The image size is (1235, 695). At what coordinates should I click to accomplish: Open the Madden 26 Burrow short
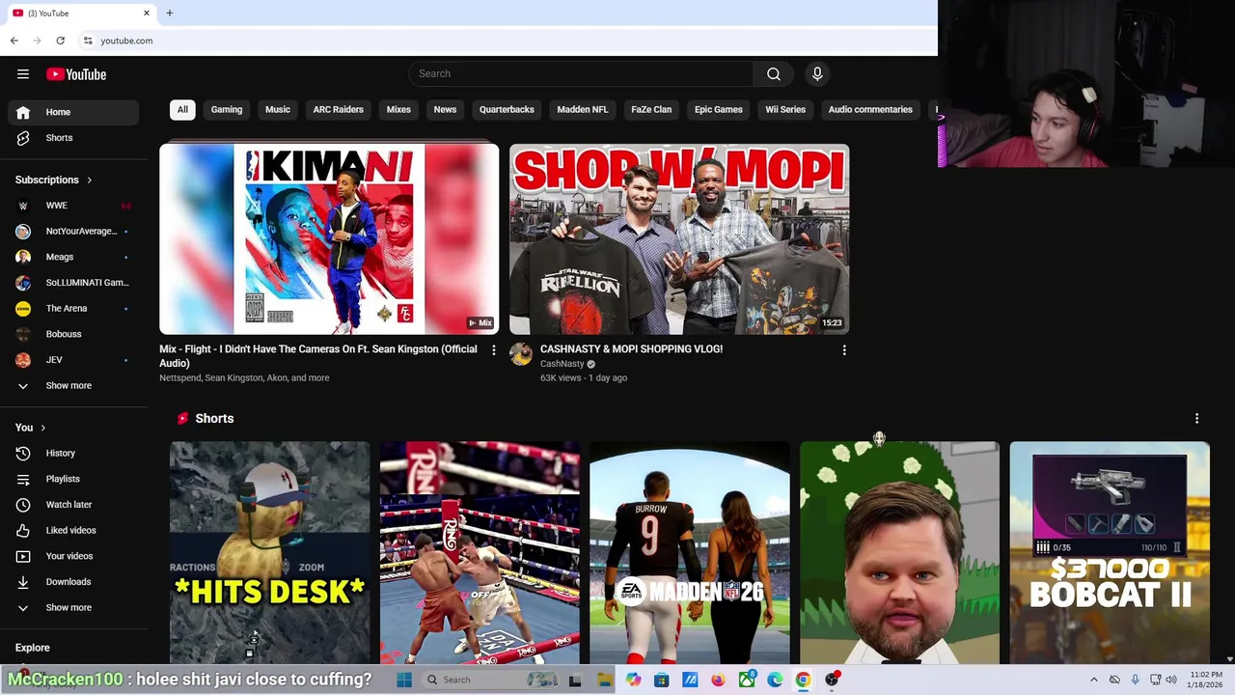point(689,553)
